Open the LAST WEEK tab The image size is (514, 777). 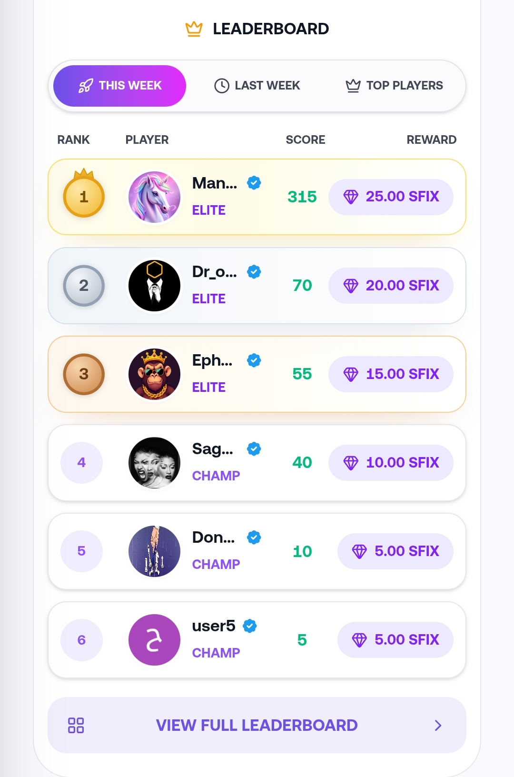(x=257, y=86)
